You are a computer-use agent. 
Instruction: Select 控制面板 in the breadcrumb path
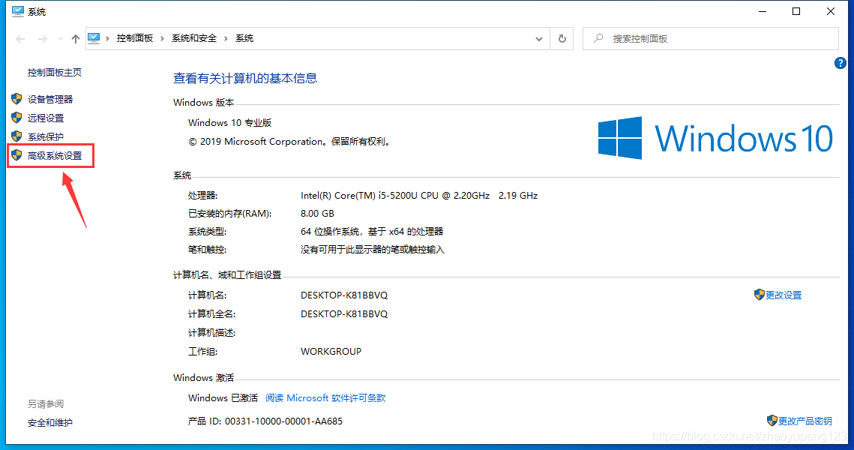134,38
